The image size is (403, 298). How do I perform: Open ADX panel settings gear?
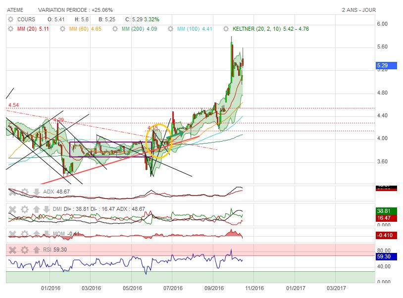tap(25, 192)
